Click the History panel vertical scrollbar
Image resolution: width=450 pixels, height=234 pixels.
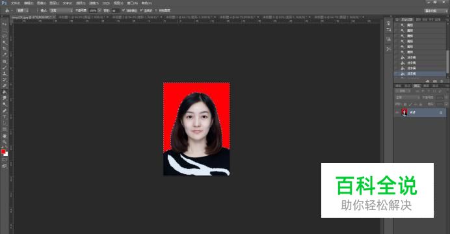[x=447, y=61]
